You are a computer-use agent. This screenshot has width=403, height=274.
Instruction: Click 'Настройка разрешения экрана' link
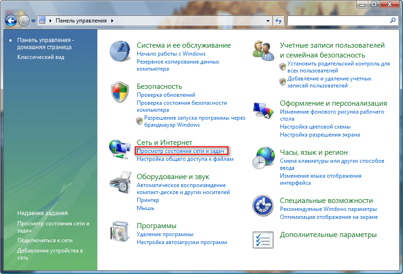(x=320, y=135)
